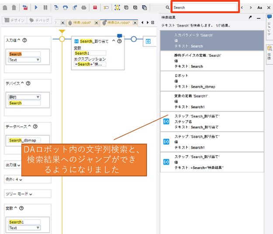Click the yellow tag label toolbar icon

pyautogui.click(x=106, y=7)
